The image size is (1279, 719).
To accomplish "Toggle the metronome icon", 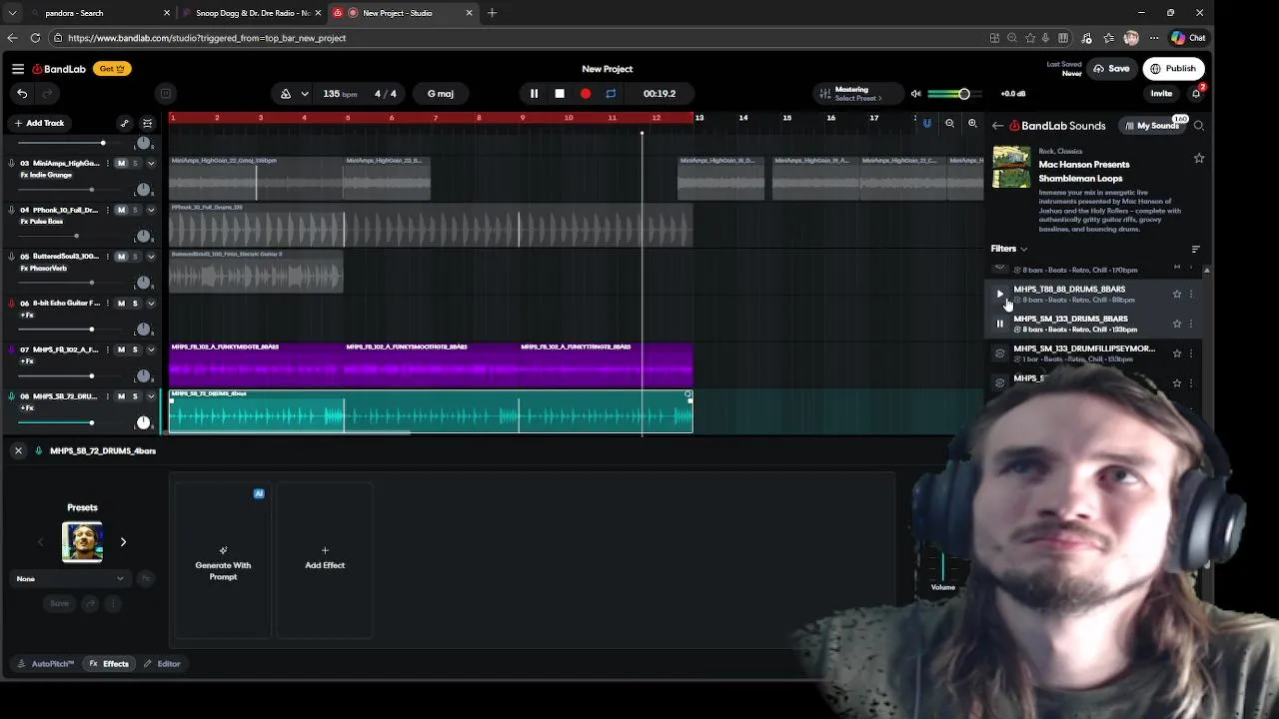I will 286,94.
